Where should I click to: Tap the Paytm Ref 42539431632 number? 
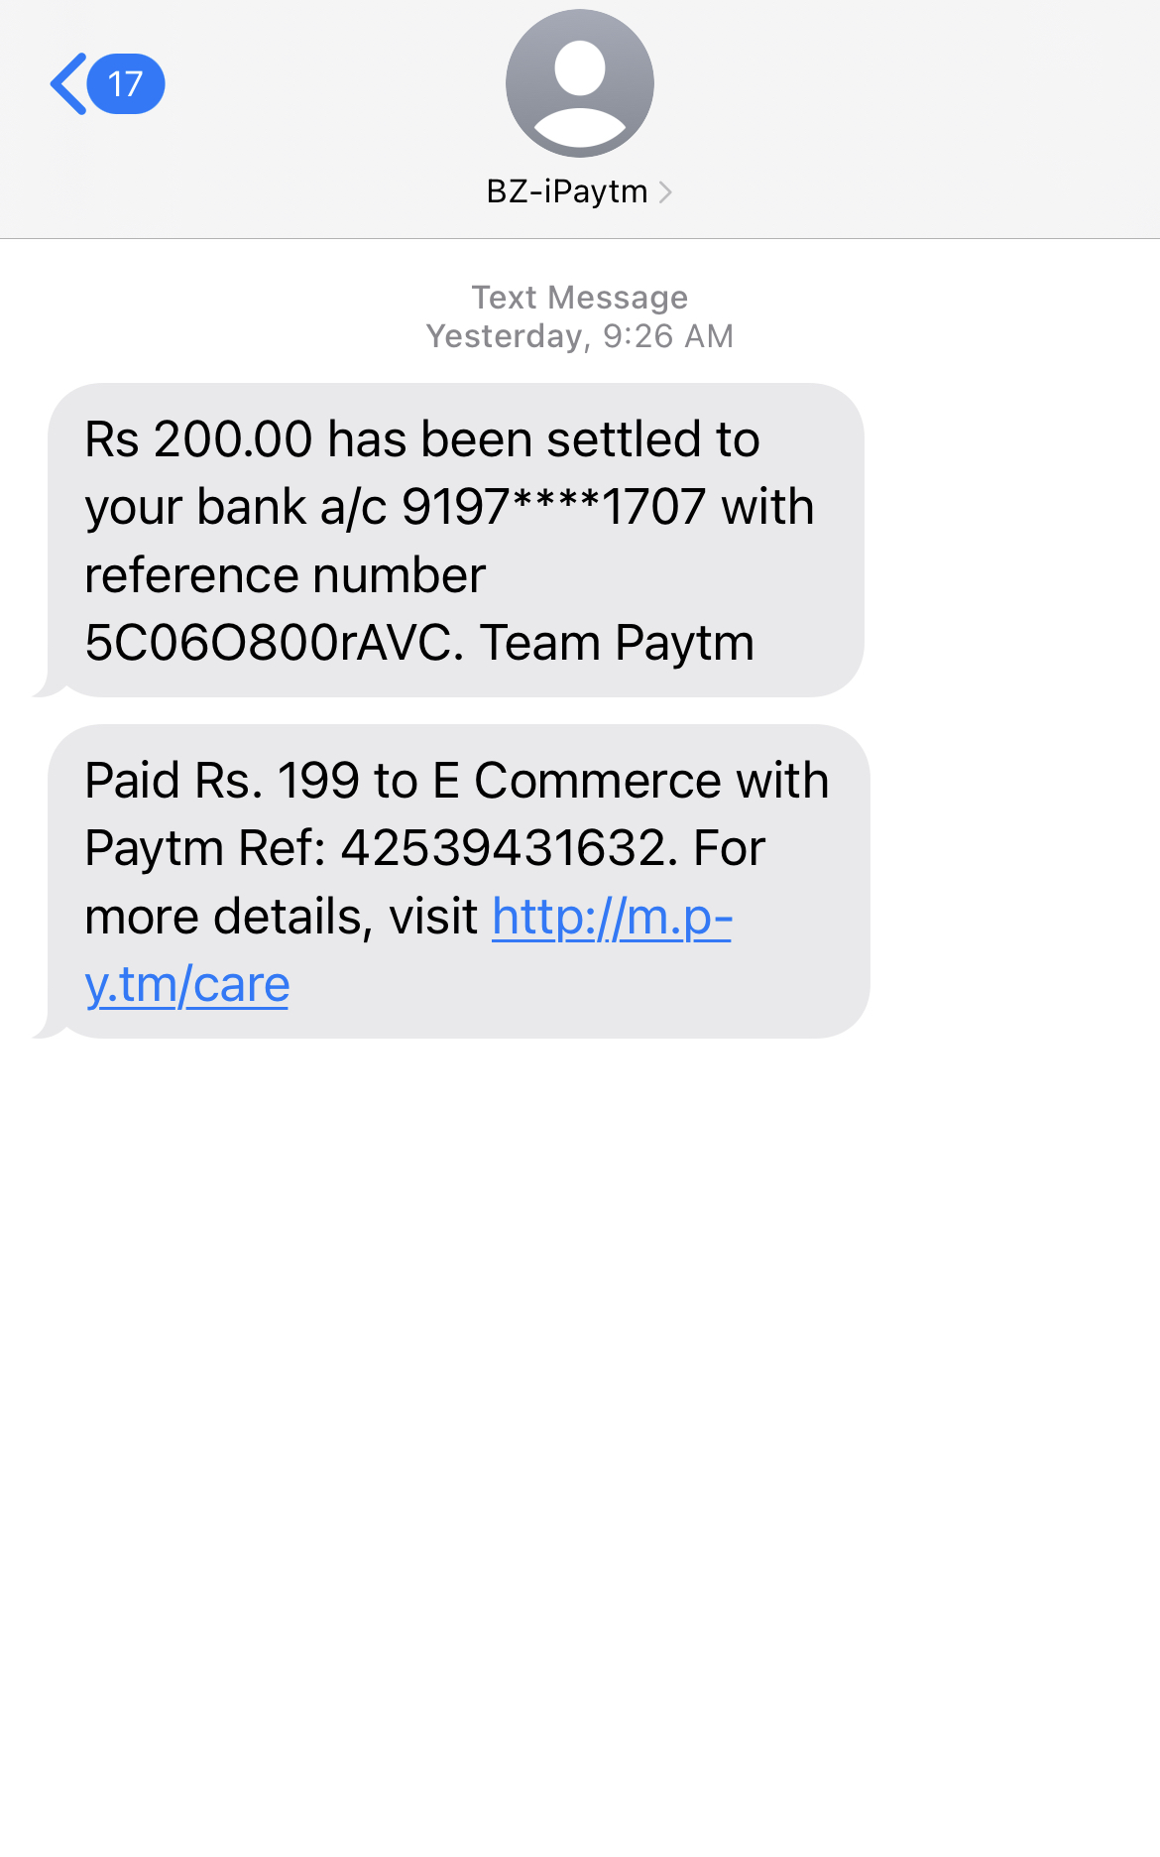click(503, 849)
